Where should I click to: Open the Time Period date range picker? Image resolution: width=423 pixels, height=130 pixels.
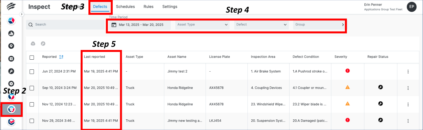pos(140,25)
